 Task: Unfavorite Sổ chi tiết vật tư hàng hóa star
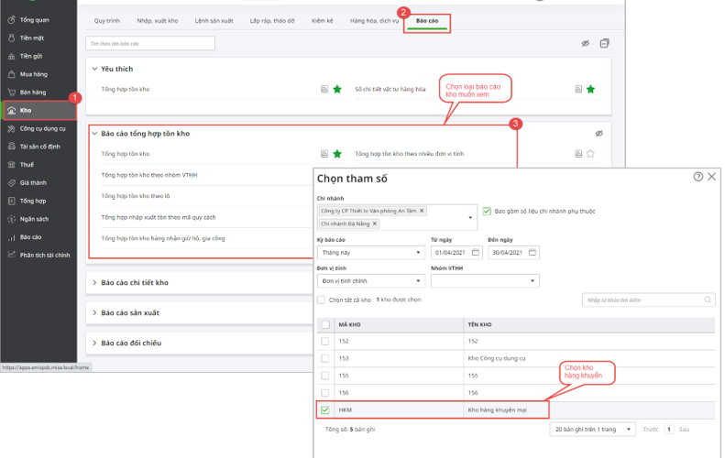591,89
